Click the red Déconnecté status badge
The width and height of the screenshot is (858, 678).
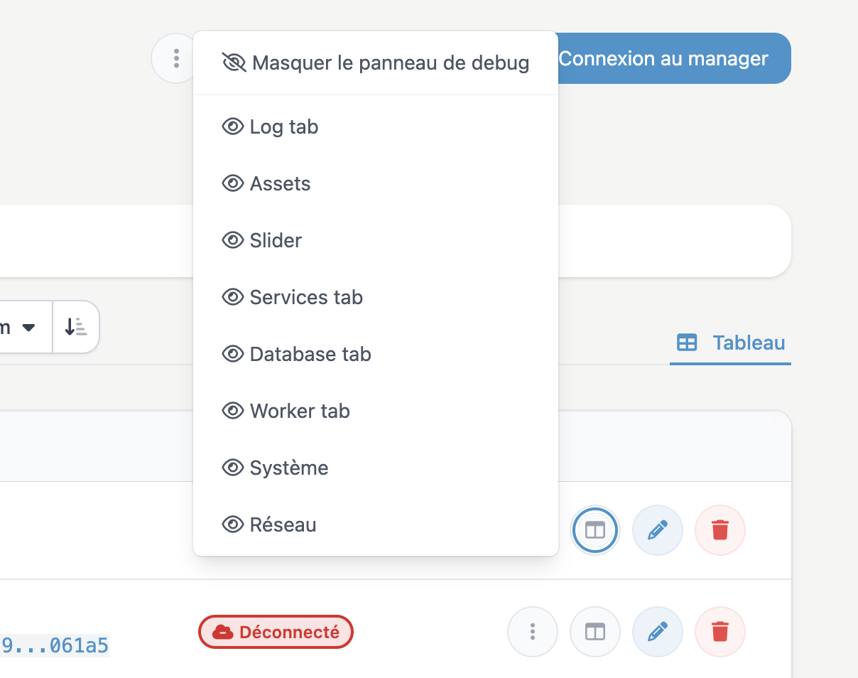[x=276, y=632]
